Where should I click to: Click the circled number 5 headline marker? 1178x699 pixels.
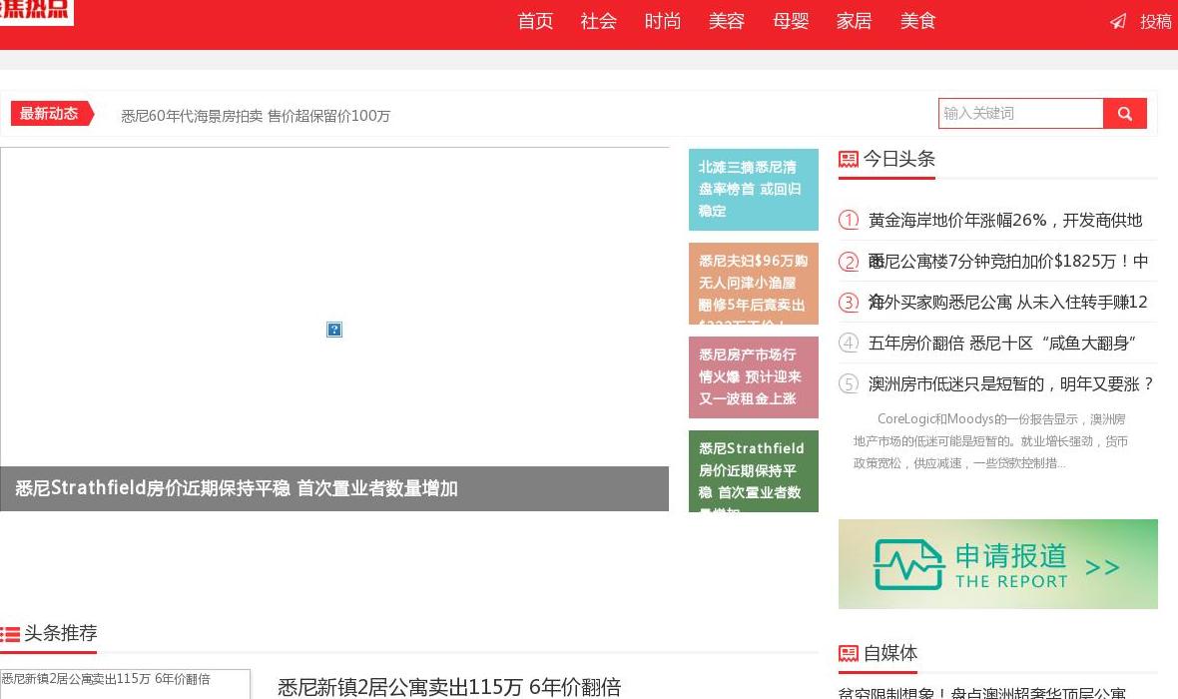click(x=849, y=384)
